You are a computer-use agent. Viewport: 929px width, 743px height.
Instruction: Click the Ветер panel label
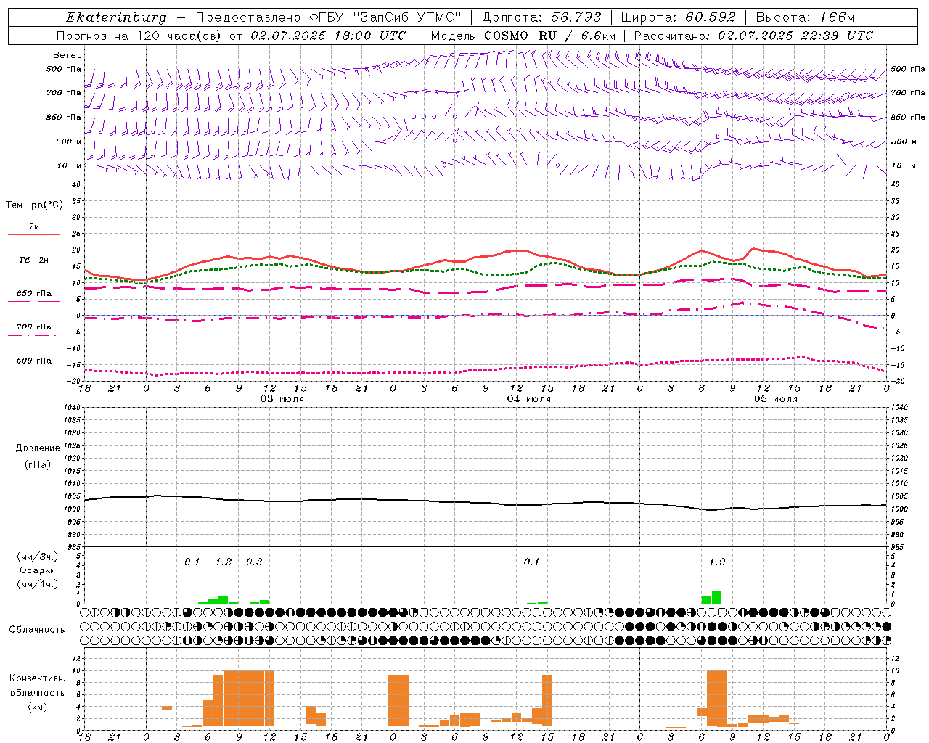click(x=67, y=55)
